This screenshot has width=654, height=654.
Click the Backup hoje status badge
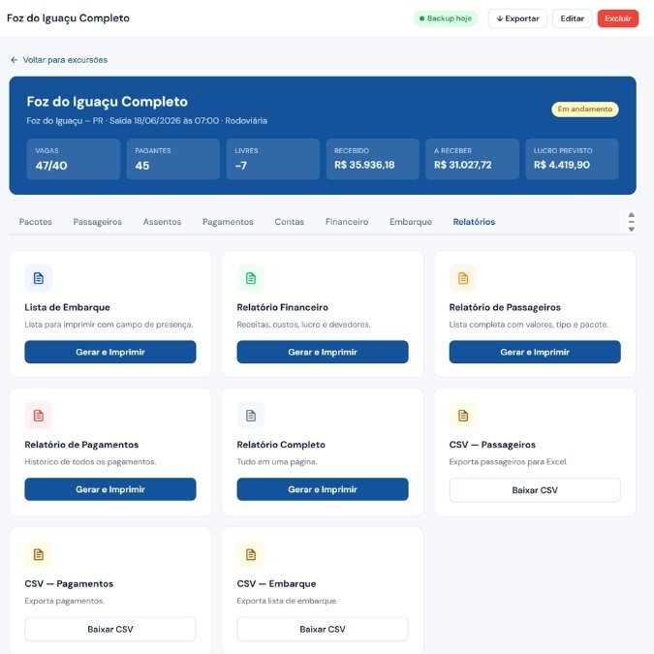[446, 18]
